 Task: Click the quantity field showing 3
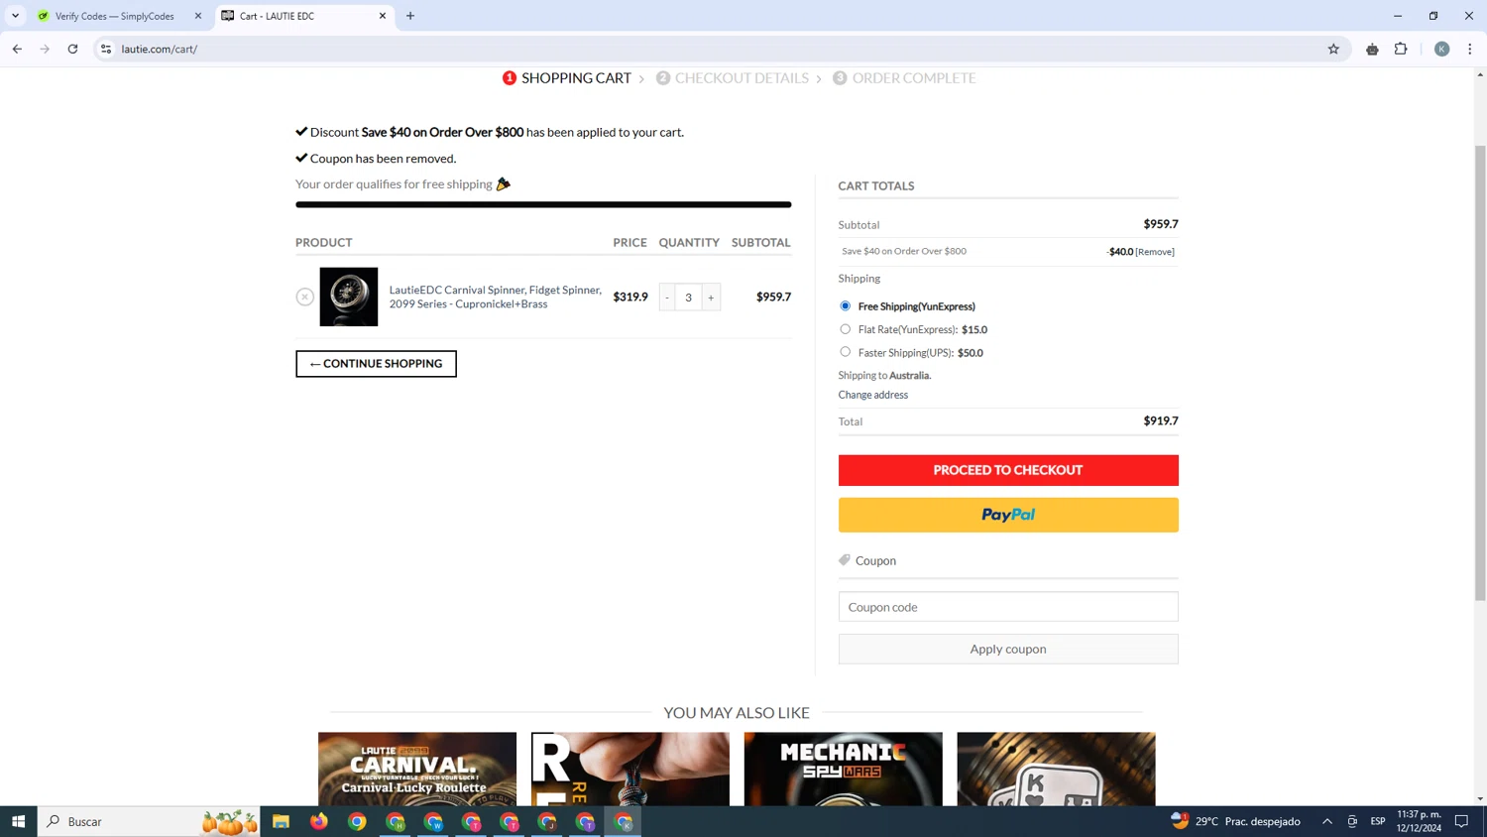689,298
